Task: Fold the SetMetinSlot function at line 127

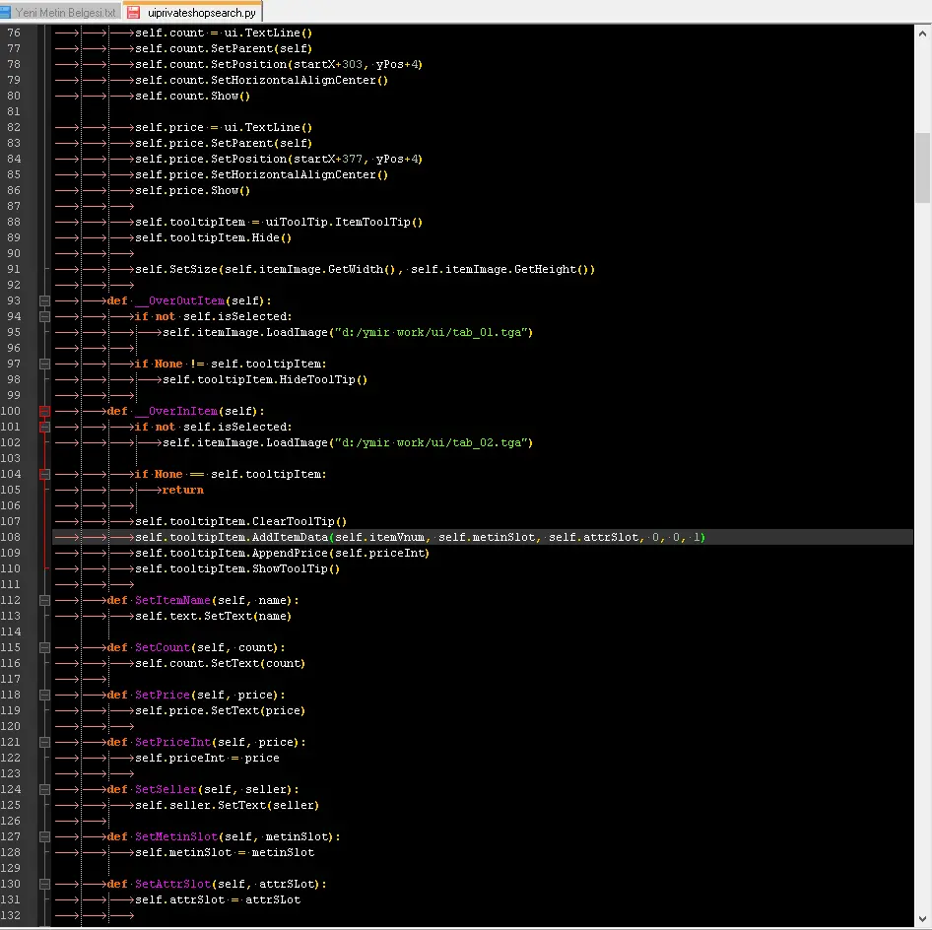Action: tap(44, 836)
